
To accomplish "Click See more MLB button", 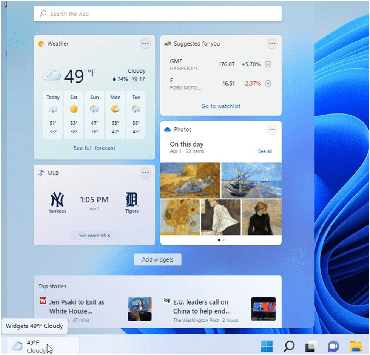I will coord(94,235).
